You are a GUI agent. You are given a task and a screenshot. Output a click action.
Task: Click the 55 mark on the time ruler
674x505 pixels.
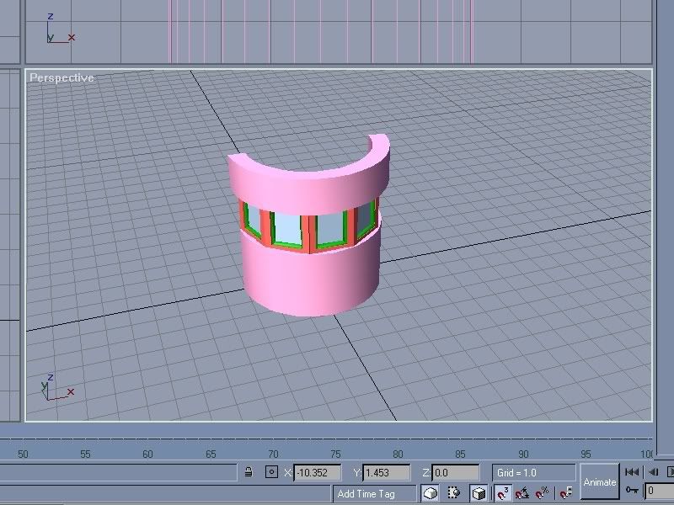pyautogui.click(x=86, y=454)
